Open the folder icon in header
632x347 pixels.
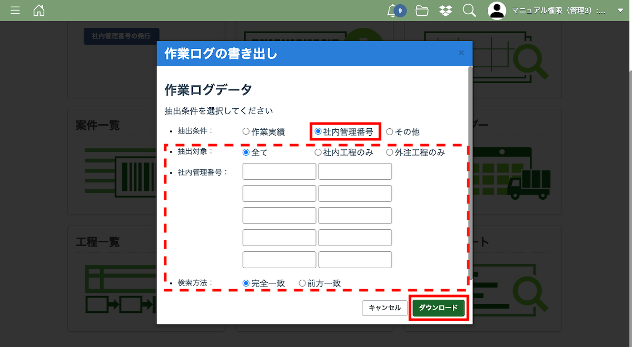tap(422, 11)
